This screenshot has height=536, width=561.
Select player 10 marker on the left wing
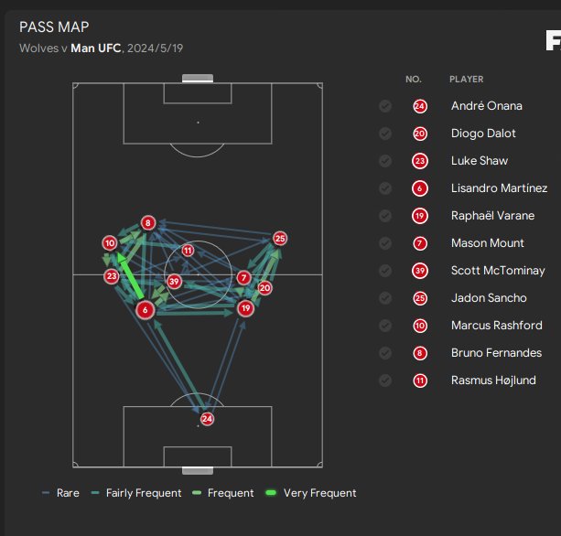coord(110,243)
